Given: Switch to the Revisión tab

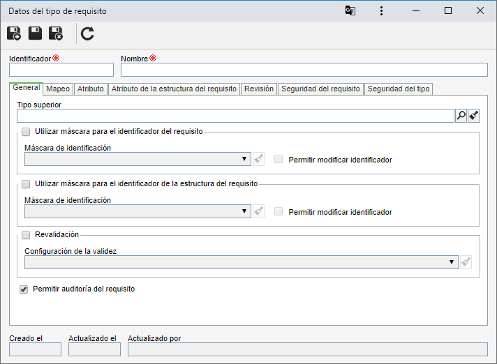Looking at the screenshot, I should [x=259, y=89].
